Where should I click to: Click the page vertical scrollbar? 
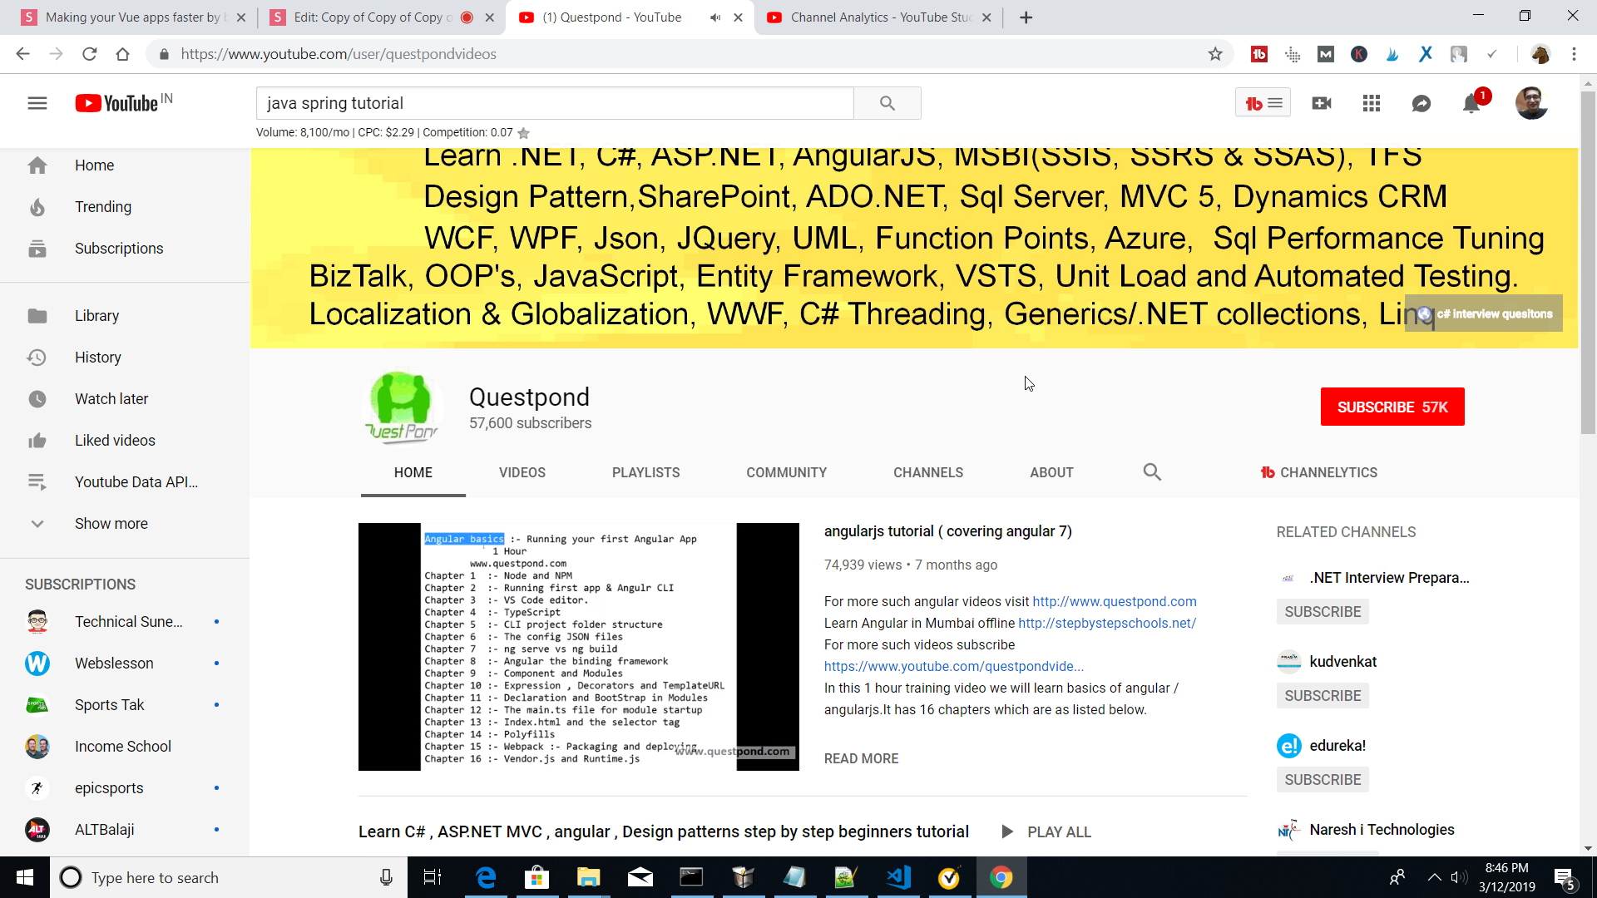[x=1588, y=262]
